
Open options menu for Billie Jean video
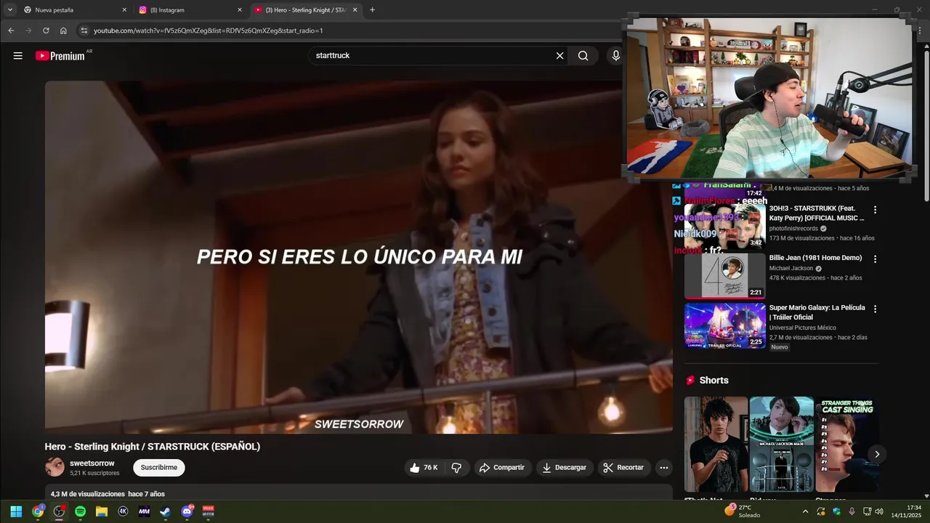click(x=875, y=259)
